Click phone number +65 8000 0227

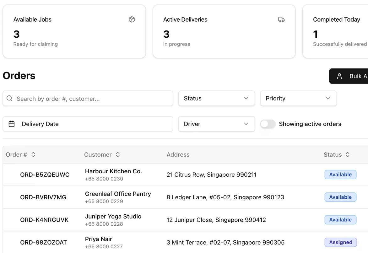tap(104, 246)
